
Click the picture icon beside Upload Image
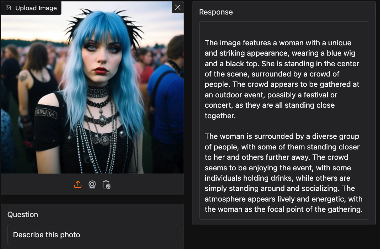(x=8, y=8)
